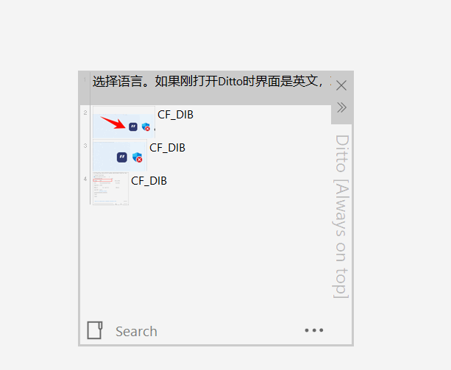The width and height of the screenshot is (451, 370).
Task: Click the shield icon in clip 2 thumbnail
Action: pyautogui.click(x=146, y=127)
